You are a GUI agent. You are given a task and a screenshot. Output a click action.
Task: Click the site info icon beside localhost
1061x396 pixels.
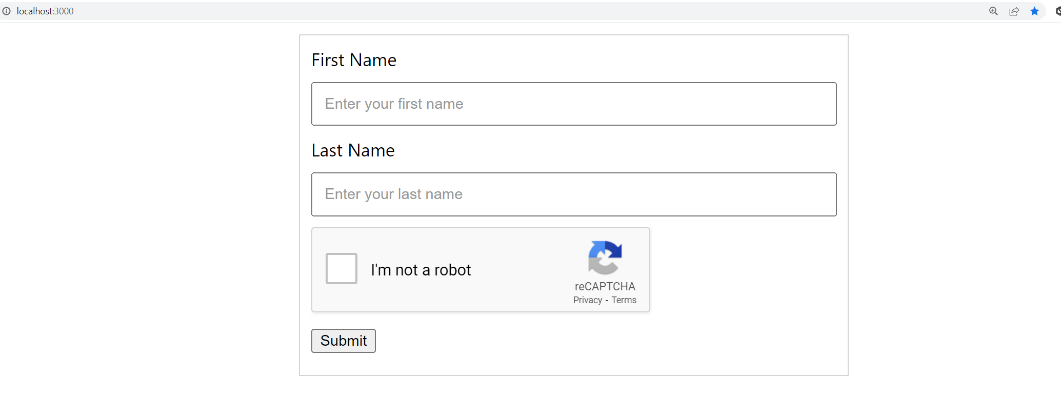coord(7,11)
